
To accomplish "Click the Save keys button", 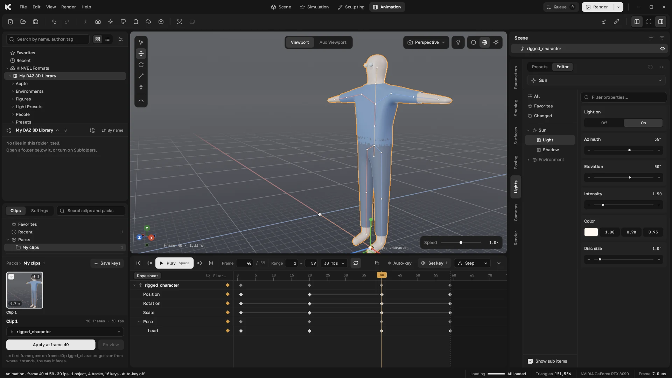I will click(x=107, y=263).
